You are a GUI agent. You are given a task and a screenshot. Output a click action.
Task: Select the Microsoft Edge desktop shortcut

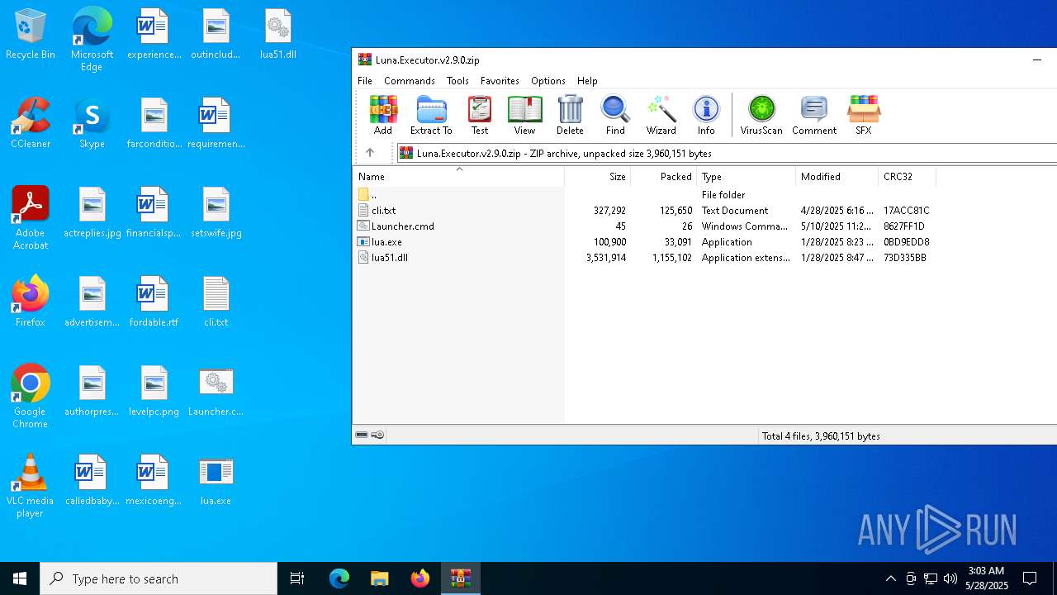point(92,38)
